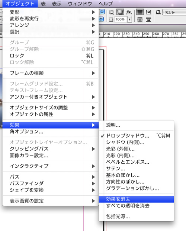186x231 pixels.
Task: Expand the アレンジ submenu
Action: [51, 25]
